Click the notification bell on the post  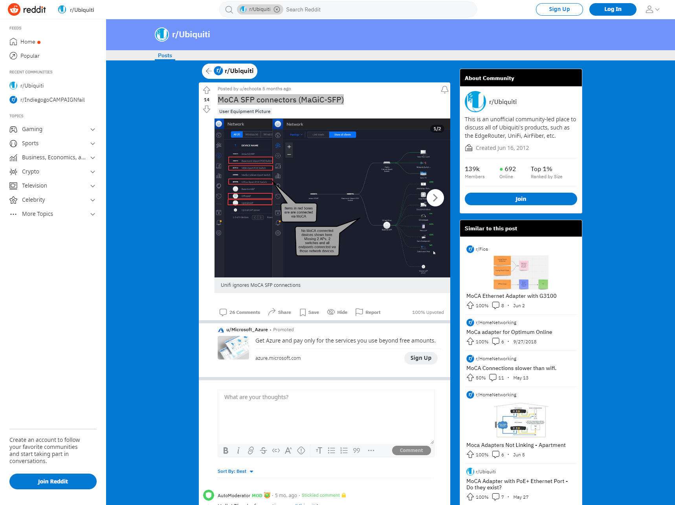pyautogui.click(x=444, y=90)
